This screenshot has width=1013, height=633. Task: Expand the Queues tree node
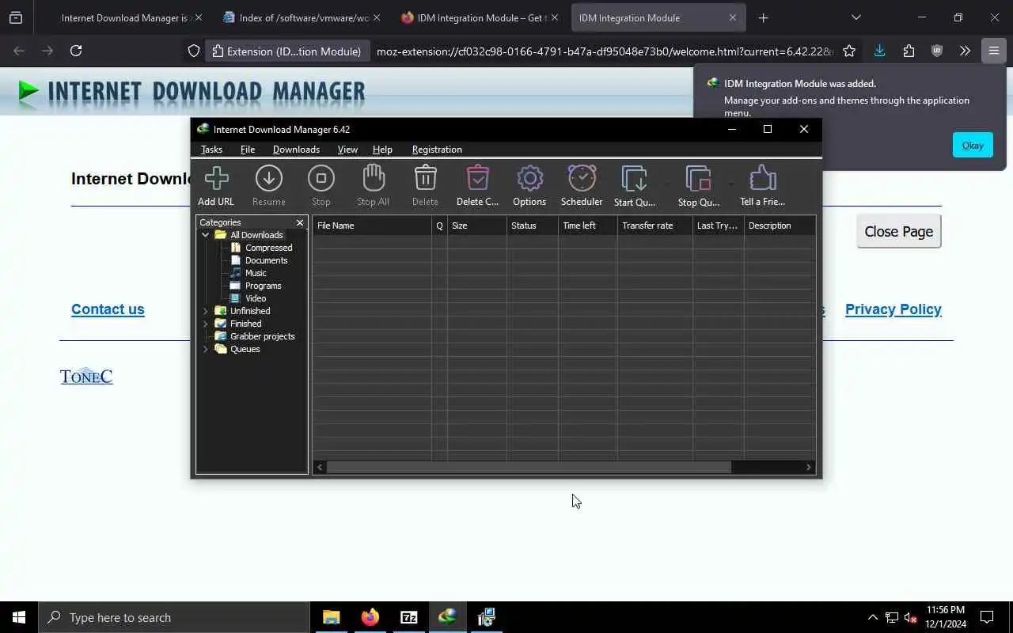point(206,349)
